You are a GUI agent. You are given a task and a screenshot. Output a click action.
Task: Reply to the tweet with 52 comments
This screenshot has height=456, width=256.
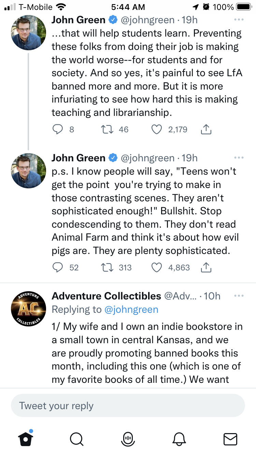point(57,267)
